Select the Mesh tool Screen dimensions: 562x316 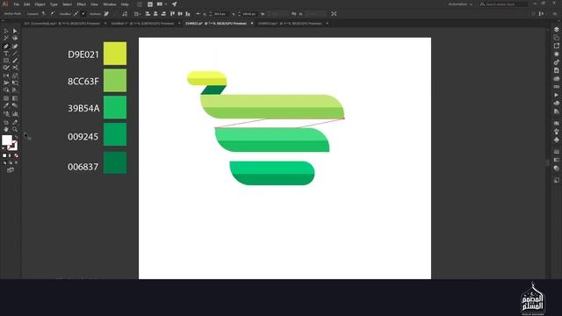[6, 98]
